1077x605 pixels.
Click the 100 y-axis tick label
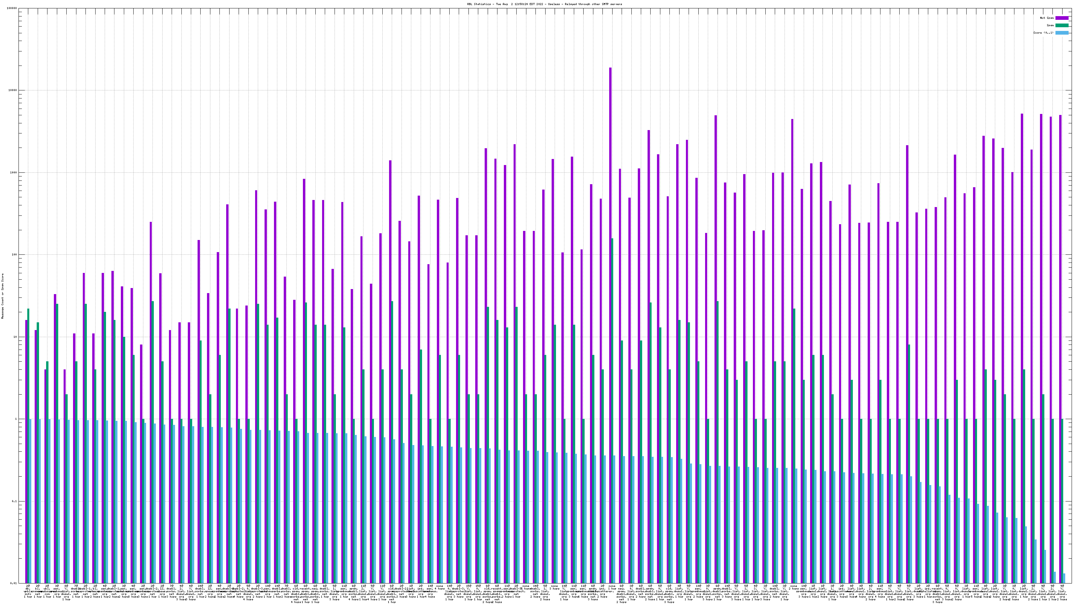(x=14, y=255)
